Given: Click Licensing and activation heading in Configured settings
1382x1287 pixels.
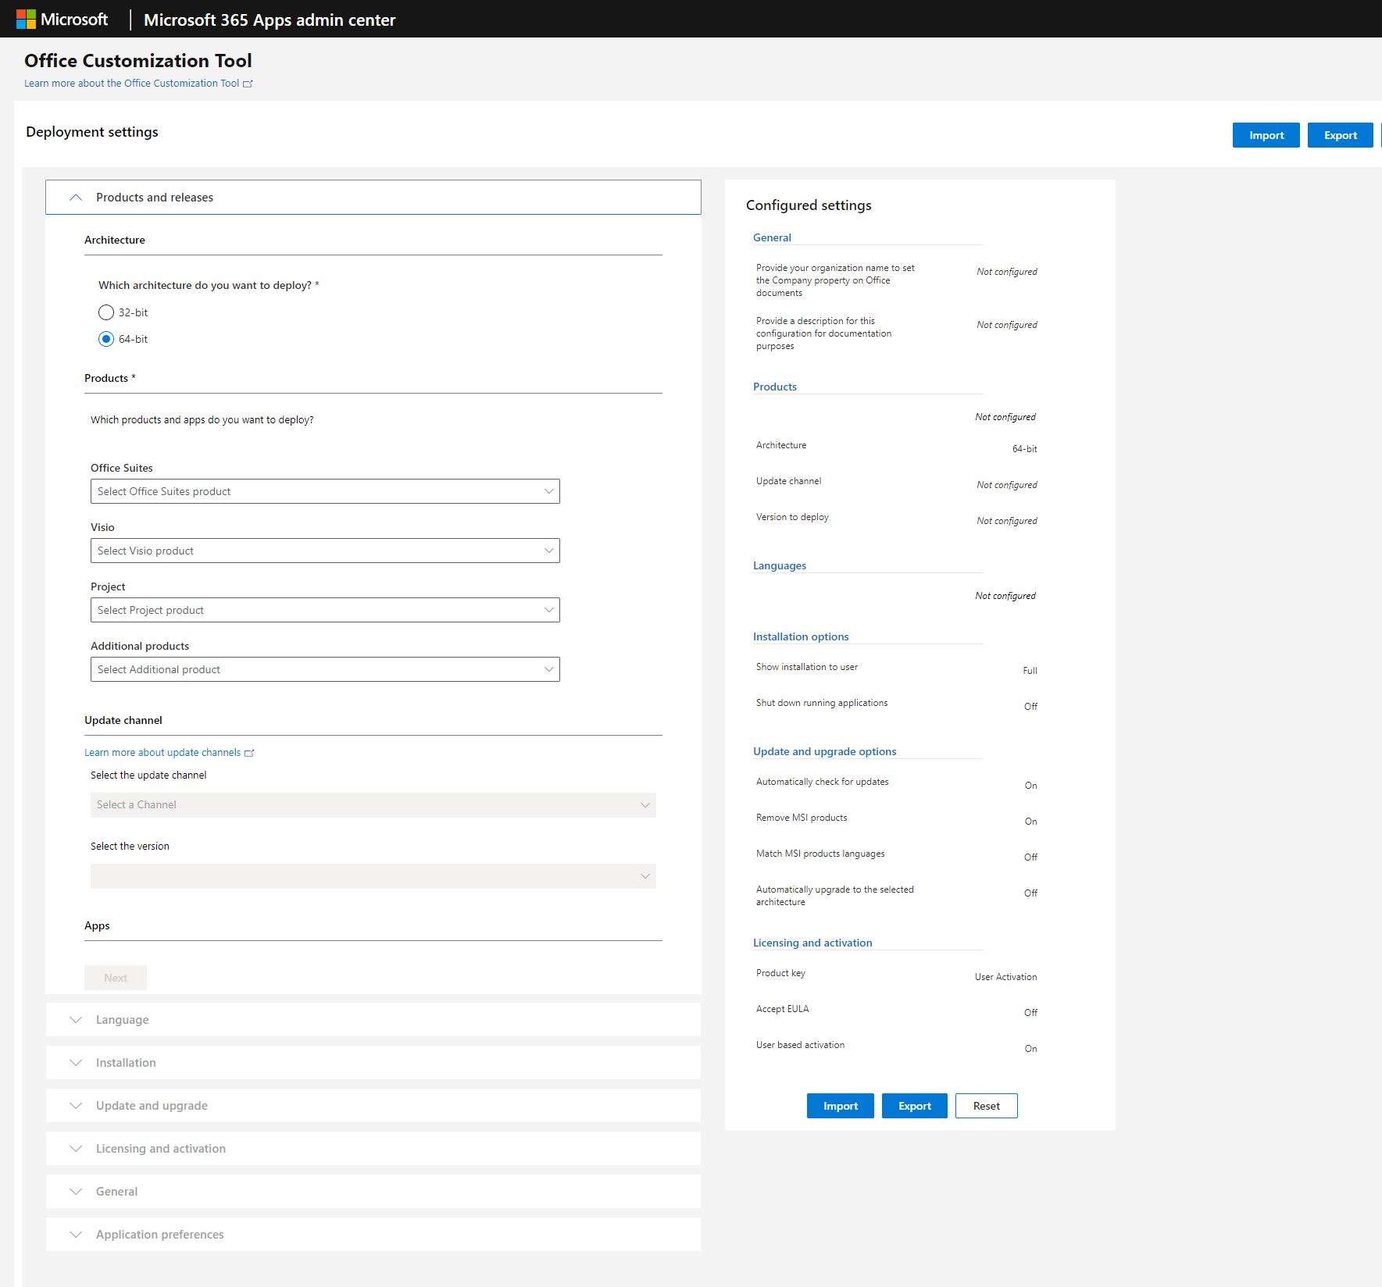Looking at the screenshot, I should point(812,943).
